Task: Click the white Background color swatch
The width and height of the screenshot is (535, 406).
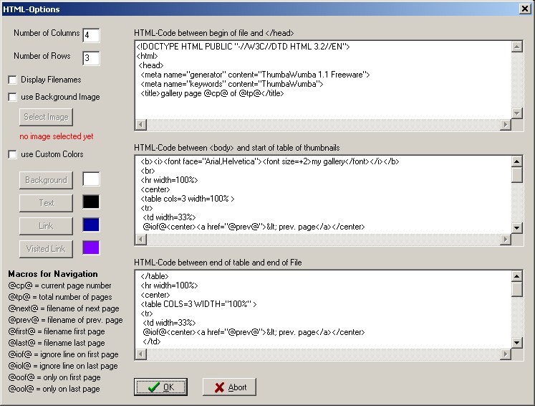Action: click(x=91, y=179)
